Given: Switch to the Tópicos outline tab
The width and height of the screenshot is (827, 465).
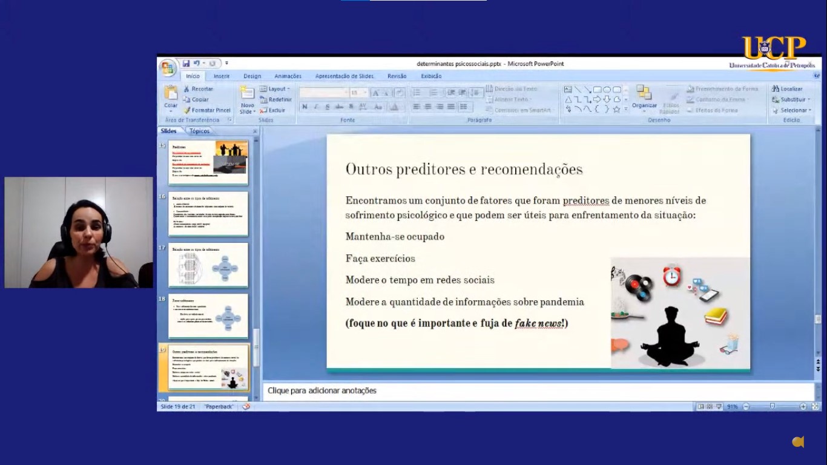Looking at the screenshot, I should click(x=199, y=131).
